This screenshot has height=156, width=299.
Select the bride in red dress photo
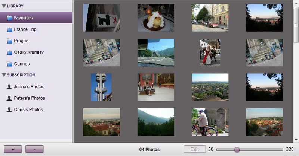210,52
